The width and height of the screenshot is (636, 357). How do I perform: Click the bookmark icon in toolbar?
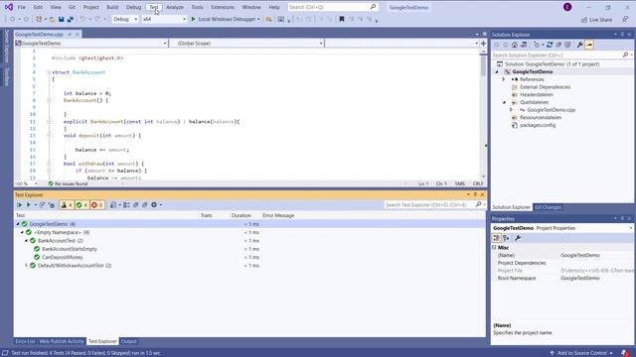342,19
